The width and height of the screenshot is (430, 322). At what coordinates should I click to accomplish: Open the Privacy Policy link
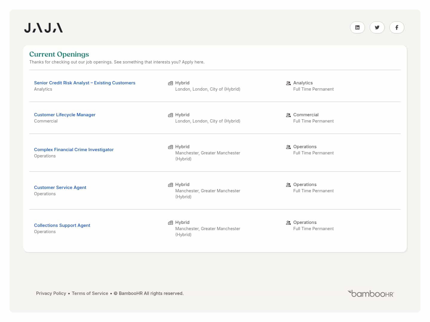tap(51, 293)
